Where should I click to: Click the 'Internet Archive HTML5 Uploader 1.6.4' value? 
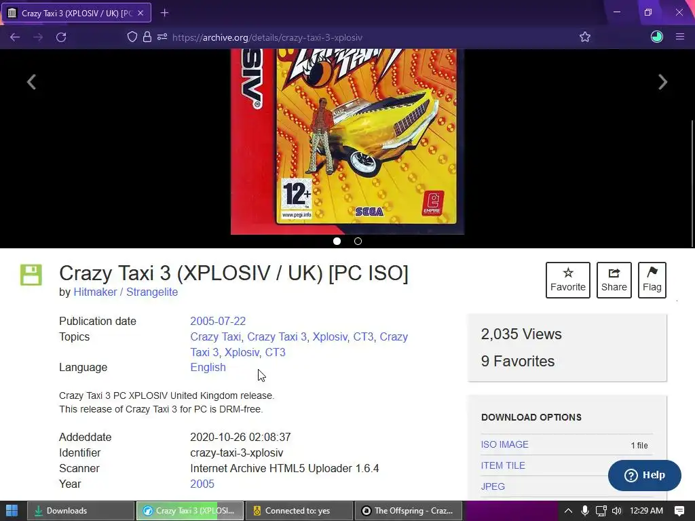point(284,468)
